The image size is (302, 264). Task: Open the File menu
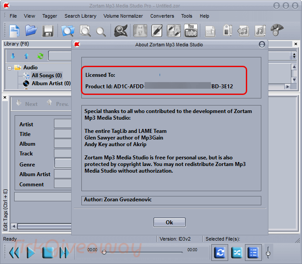(x=13, y=16)
